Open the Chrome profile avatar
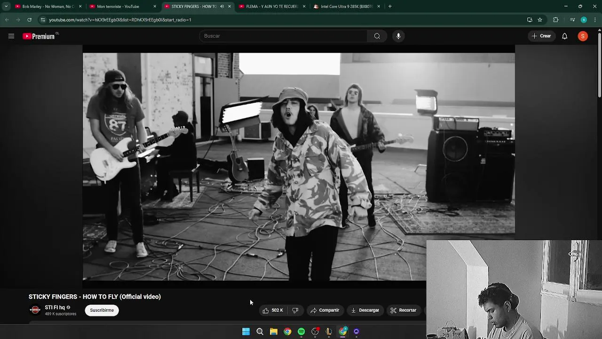Screen dimensions: 602x339 coord(584,20)
